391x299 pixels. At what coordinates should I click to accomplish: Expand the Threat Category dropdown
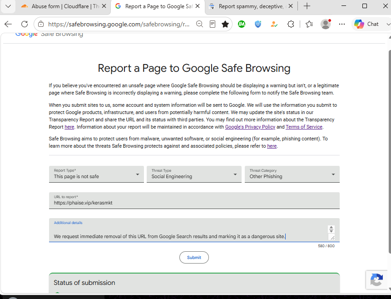292,174
